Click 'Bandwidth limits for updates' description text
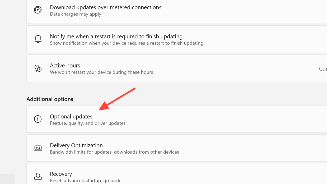The image size is (327, 184). (x=114, y=152)
